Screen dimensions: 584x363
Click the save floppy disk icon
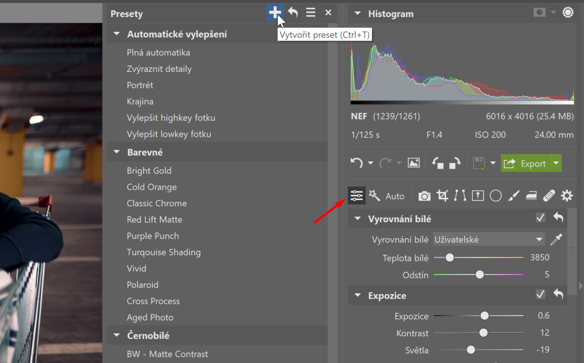pos(480,164)
